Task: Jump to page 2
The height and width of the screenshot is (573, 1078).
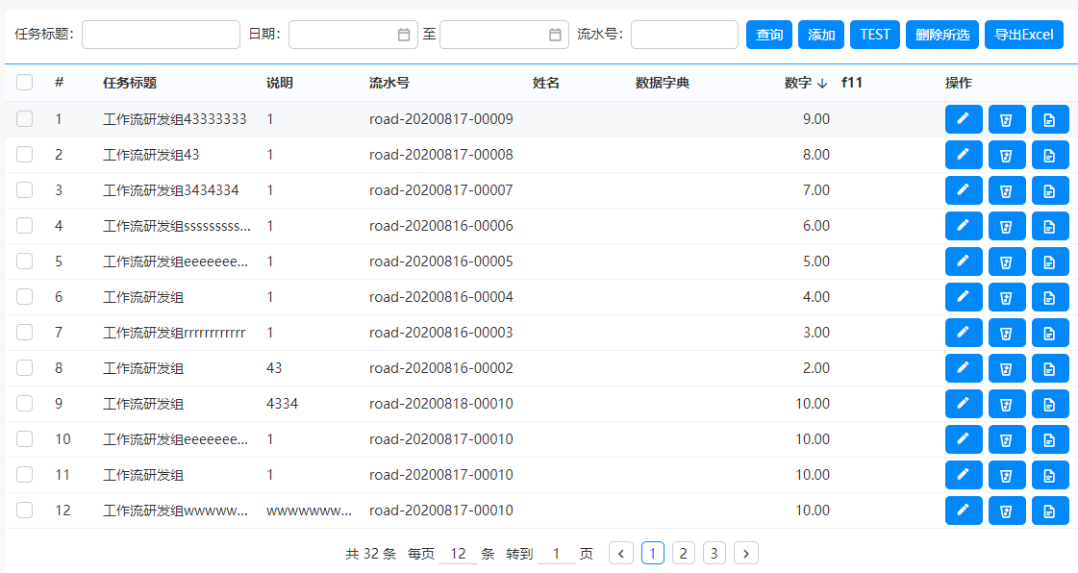Action: tap(684, 553)
